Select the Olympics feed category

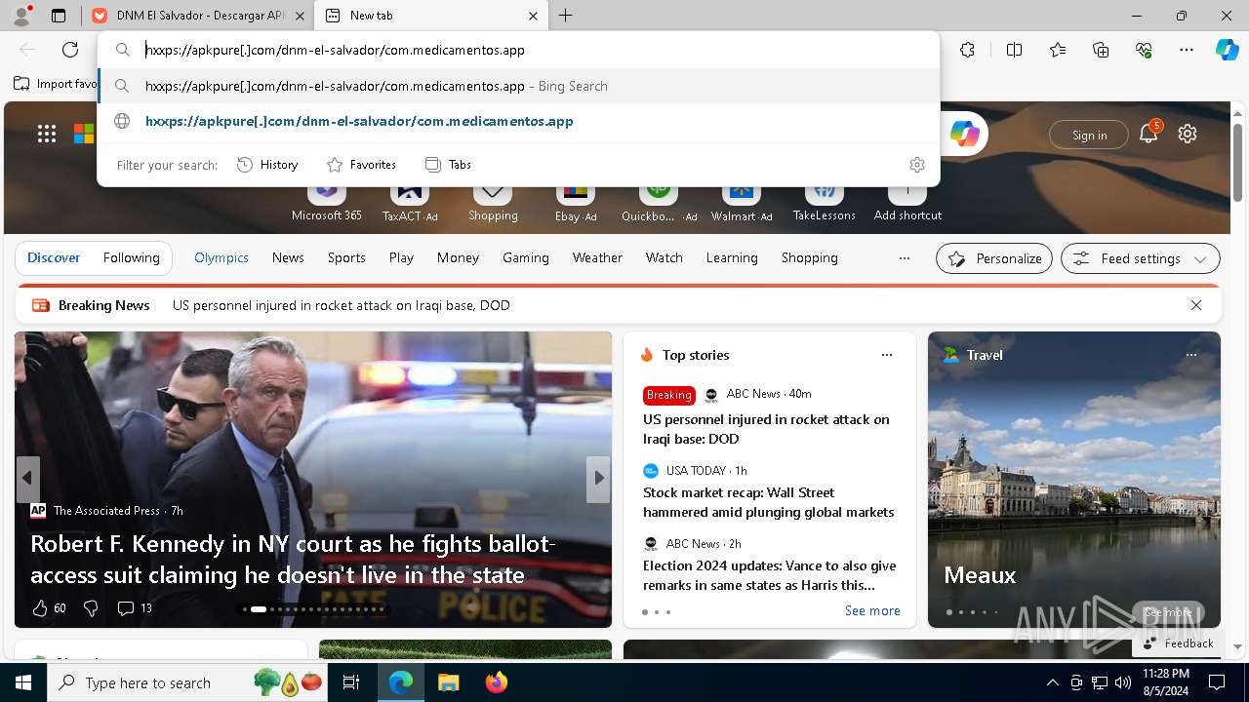tap(222, 258)
